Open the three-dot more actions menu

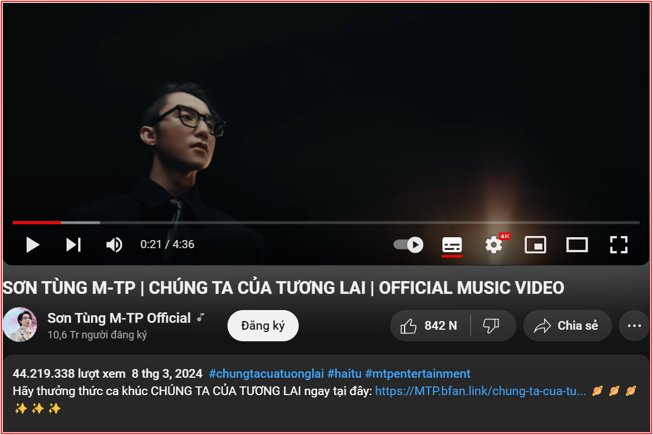click(x=634, y=326)
